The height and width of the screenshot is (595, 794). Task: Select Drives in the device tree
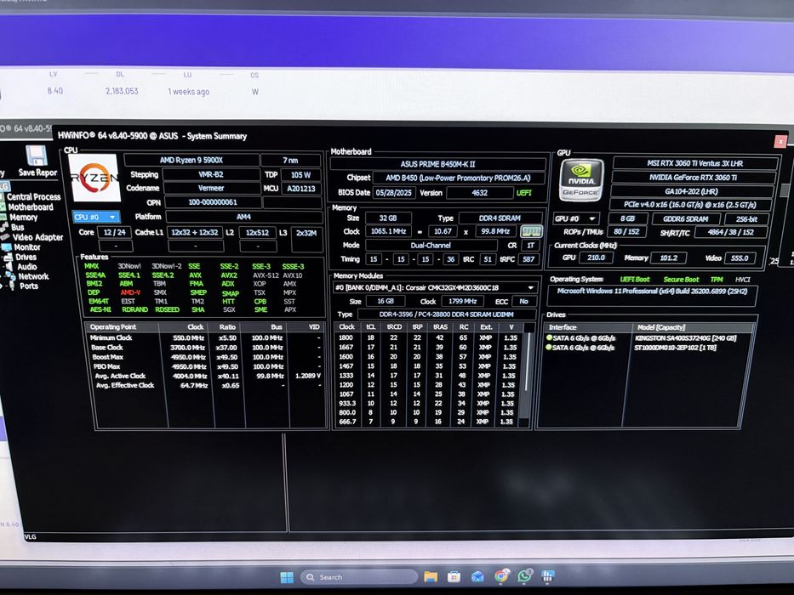pyautogui.click(x=26, y=257)
